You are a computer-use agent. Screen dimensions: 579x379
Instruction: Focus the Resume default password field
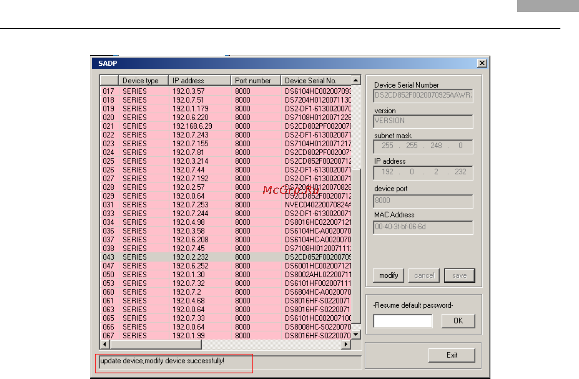(402, 321)
